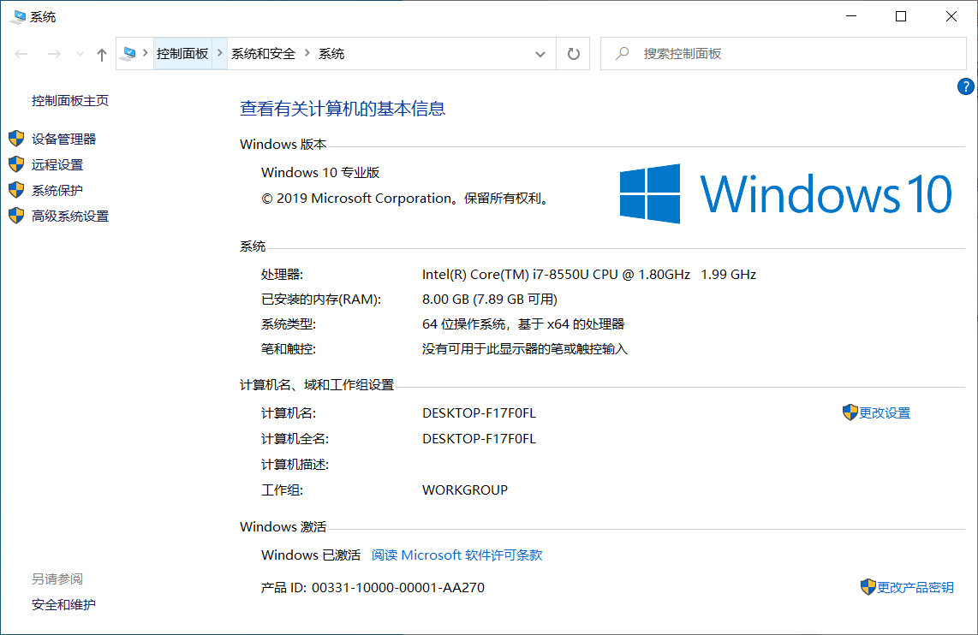Viewport: 978px width, 635px height.
Task: Expand the address bar history dropdown
Action: click(540, 54)
